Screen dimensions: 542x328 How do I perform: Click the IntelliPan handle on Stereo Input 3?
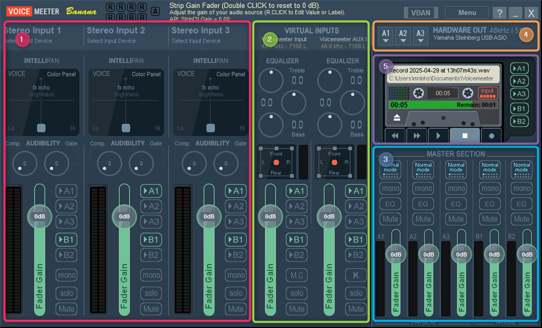tap(211, 128)
